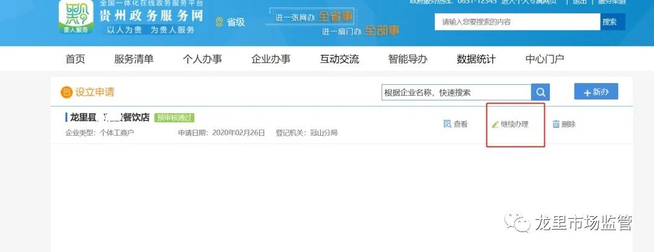654x252 pixels.
Task: Select the 智能导办 menu item
Action: tap(408, 59)
